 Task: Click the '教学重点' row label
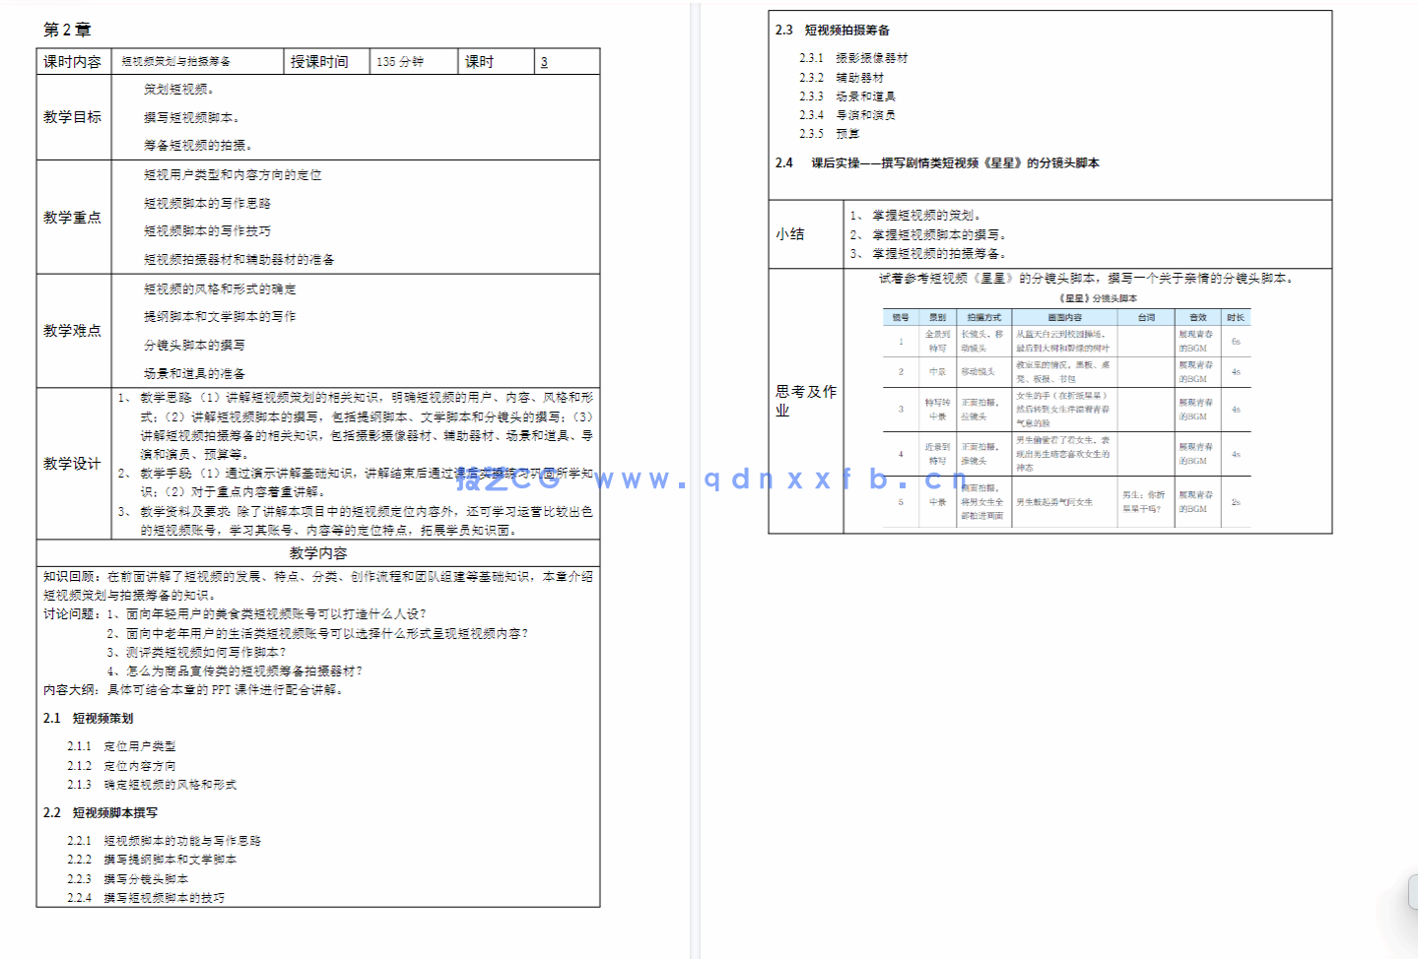[73, 218]
